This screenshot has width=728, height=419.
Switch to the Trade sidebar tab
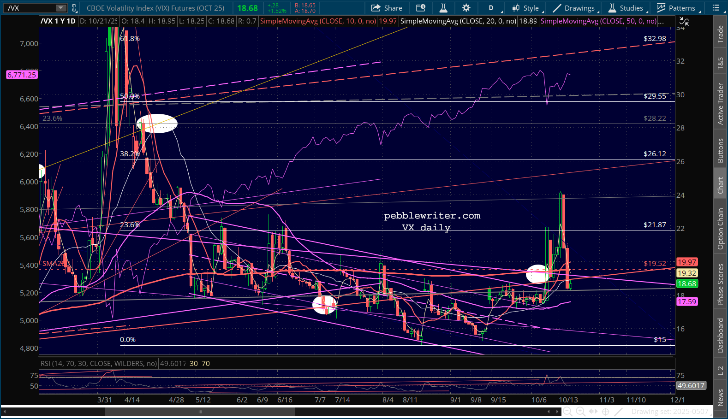[720, 35]
